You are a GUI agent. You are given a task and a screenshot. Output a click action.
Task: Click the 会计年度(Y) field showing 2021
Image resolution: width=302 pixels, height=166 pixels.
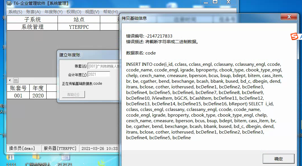[x=99, y=74]
